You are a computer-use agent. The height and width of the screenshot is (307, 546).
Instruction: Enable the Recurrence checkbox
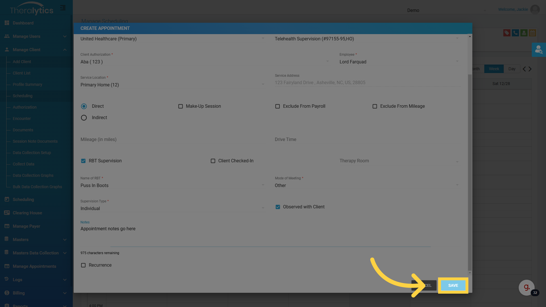83,265
